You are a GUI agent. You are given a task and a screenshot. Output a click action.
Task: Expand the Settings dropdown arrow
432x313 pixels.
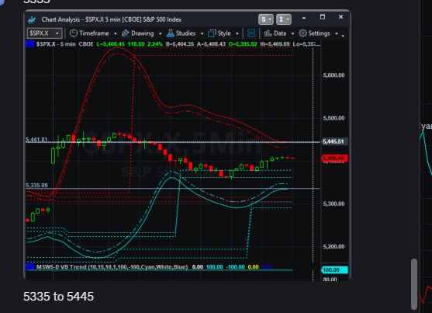(337, 33)
